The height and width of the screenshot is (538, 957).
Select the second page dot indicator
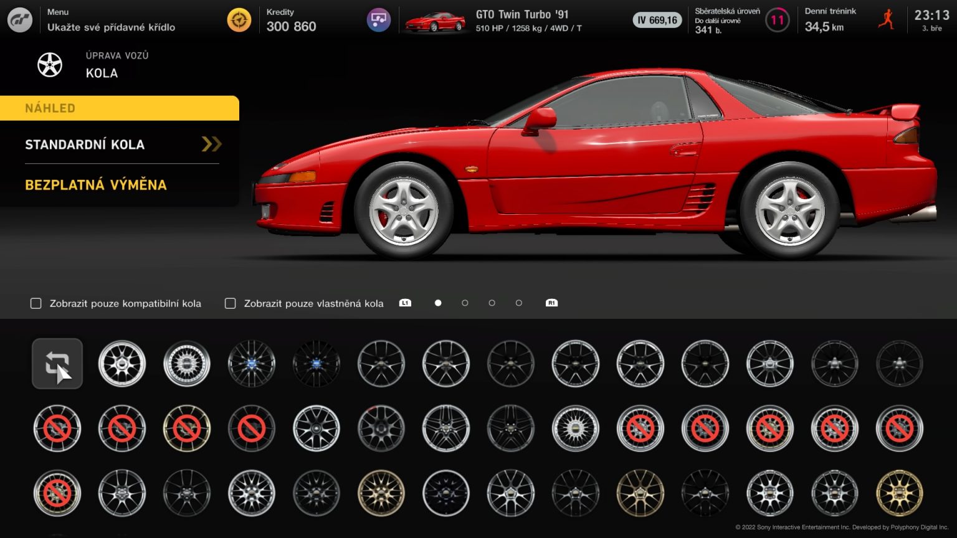point(465,303)
